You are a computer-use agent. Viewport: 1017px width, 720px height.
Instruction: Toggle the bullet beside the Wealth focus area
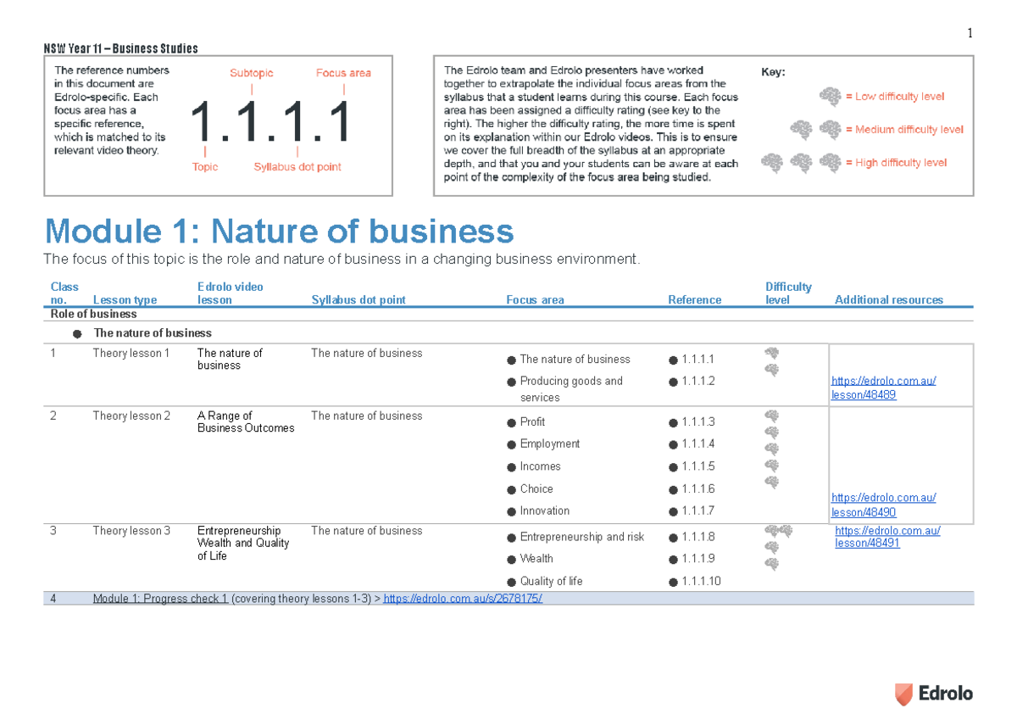510,559
